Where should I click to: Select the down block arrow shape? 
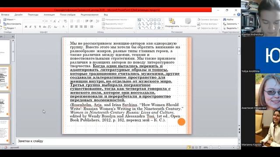click(x=155, y=24)
